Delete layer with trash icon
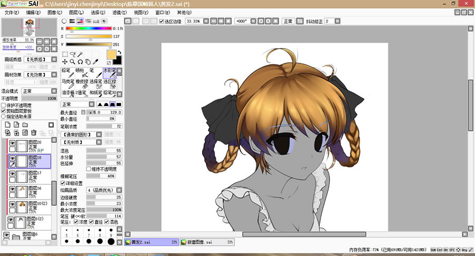Image resolution: width=475 pixels, height=256 pixels. [34, 132]
